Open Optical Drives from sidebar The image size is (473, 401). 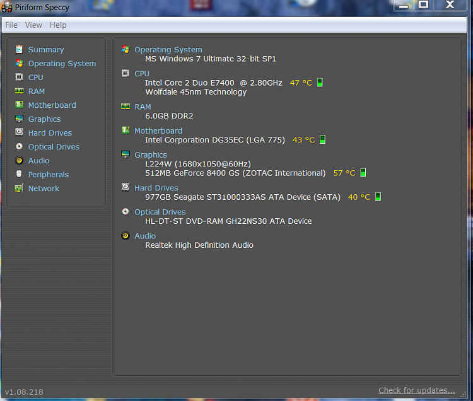(x=54, y=147)
